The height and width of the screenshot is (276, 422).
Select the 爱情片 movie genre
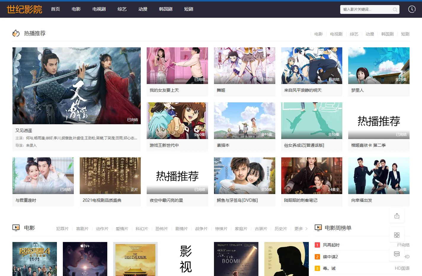pos(122,229)
